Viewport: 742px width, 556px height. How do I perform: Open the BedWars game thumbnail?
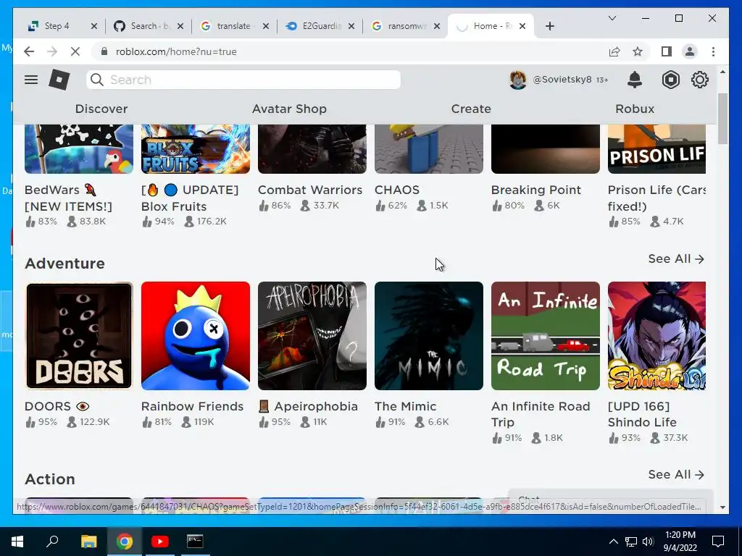(x=79, y=149)
